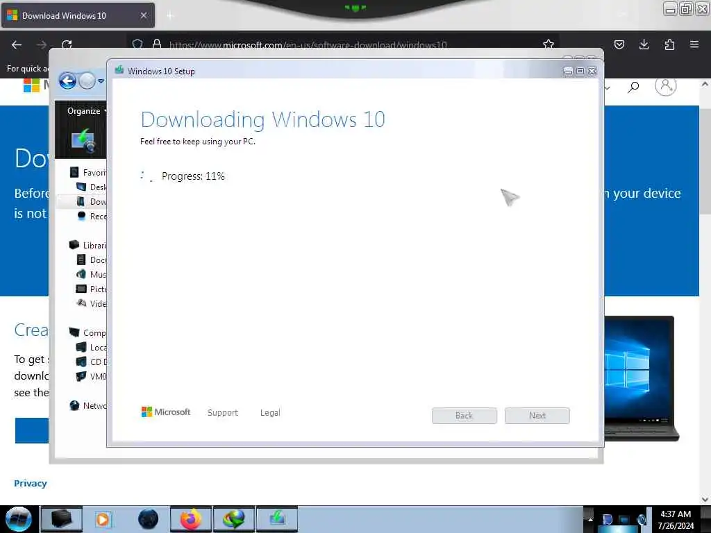Viewport: 711px width, 533px height.
Task: Select the Download Windows 10 browser tab
Action: (78, 15)
